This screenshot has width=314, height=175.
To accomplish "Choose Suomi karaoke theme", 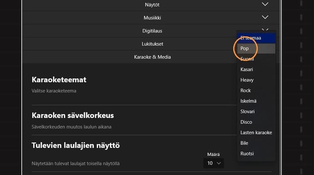I will pos(256,59).
